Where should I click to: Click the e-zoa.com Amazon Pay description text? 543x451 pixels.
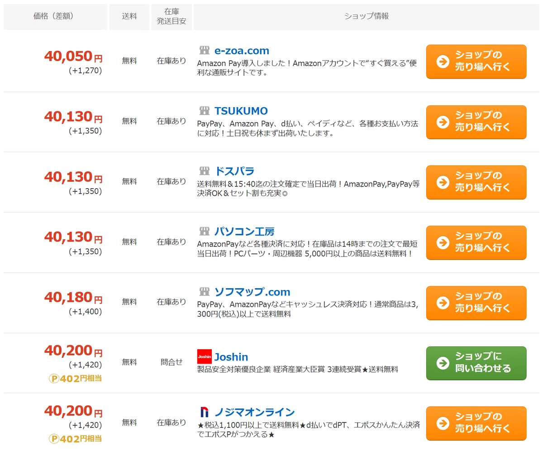click(x=307, y=67)
